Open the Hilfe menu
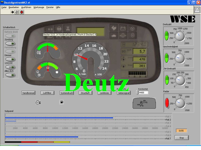Viewport: 201px width, 150px height. [x=58, y=7]
